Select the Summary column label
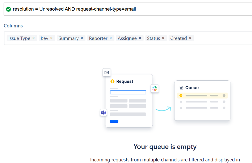 point(69,38)
